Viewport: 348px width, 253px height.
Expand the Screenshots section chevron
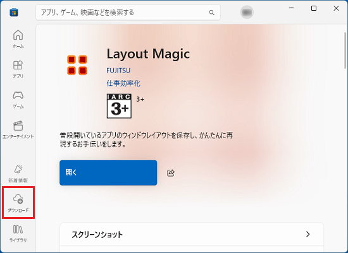308,234
